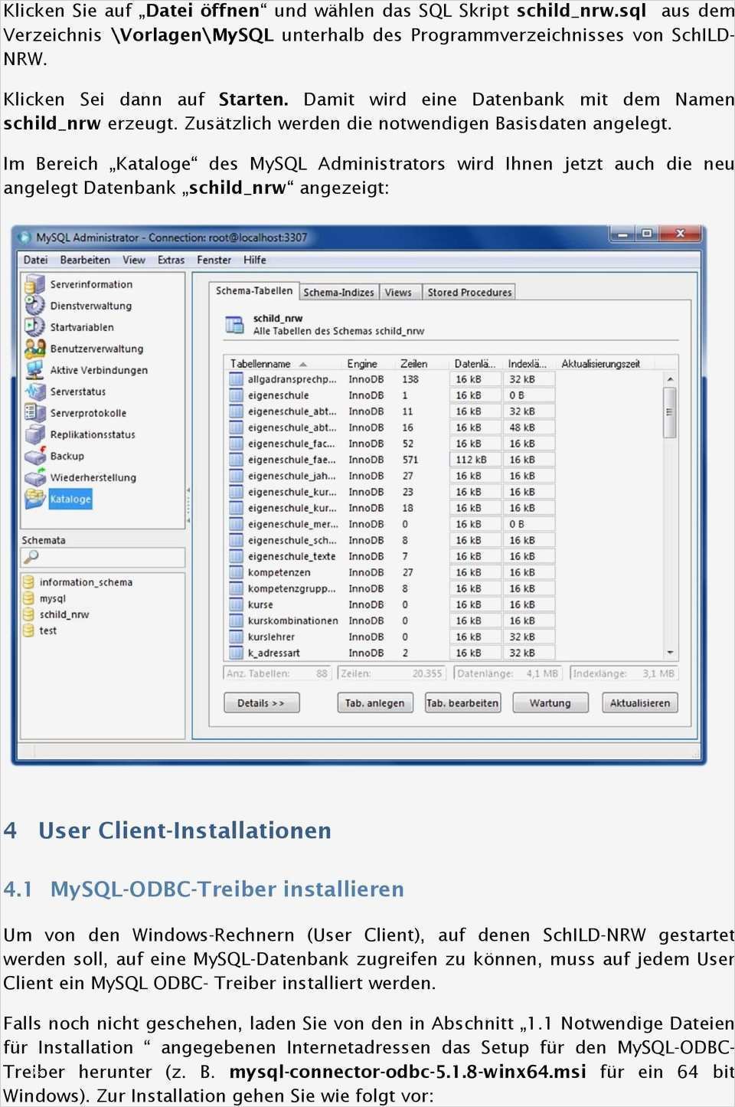Sort by Indexlä... column header
735x1107 pixels.
click(529, 364)
